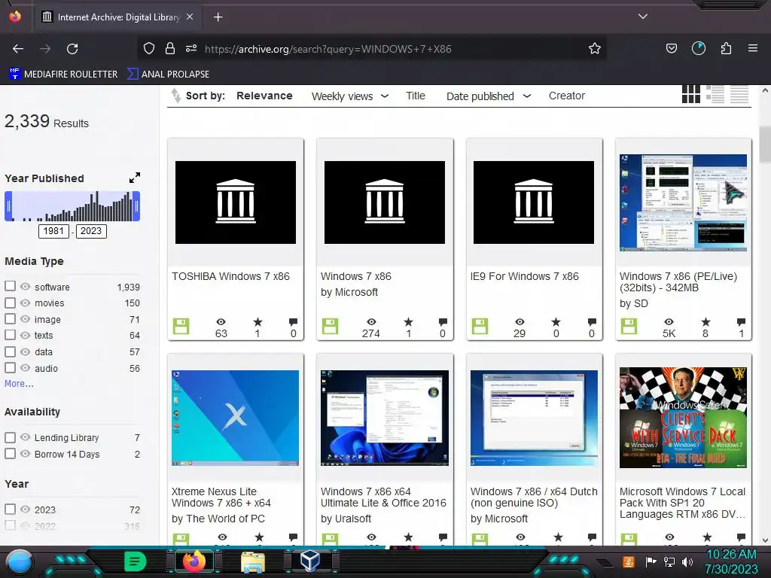The height and width of the screenshot is (578, 771).
Task: Enable the Borrow 14 Days filter
Action: pos(10,453)
